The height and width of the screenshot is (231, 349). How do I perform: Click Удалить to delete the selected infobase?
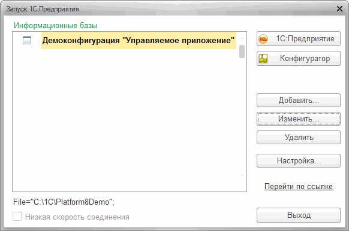299,138
